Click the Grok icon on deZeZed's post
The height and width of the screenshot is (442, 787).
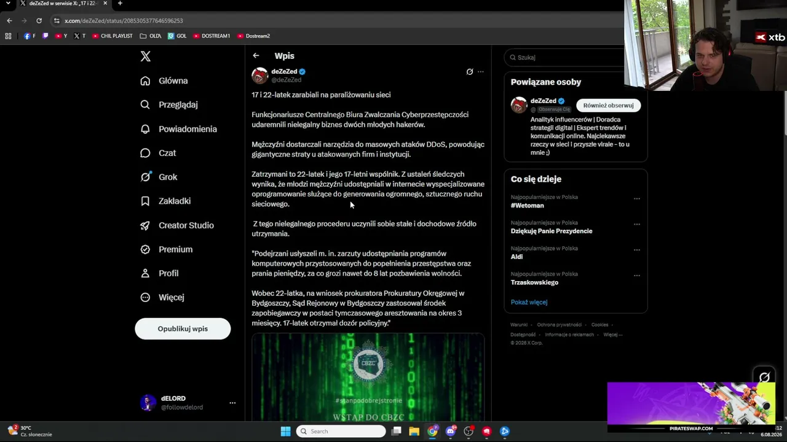tap(470, 72)
